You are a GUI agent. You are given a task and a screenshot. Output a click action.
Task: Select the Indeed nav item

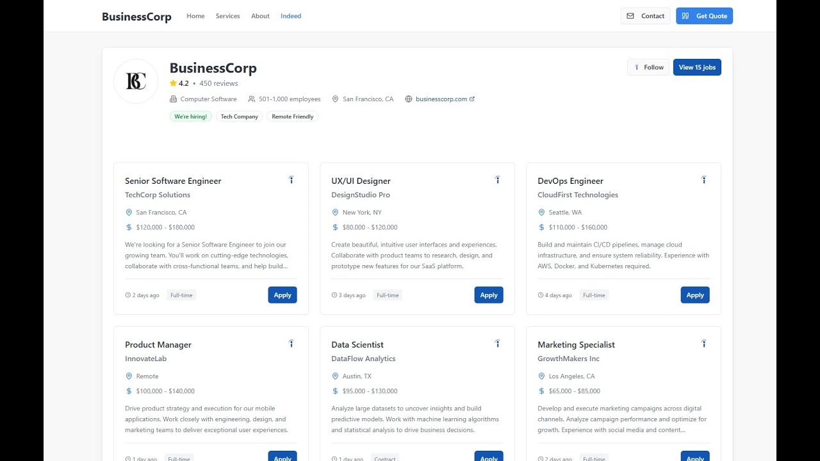[291, 16]
